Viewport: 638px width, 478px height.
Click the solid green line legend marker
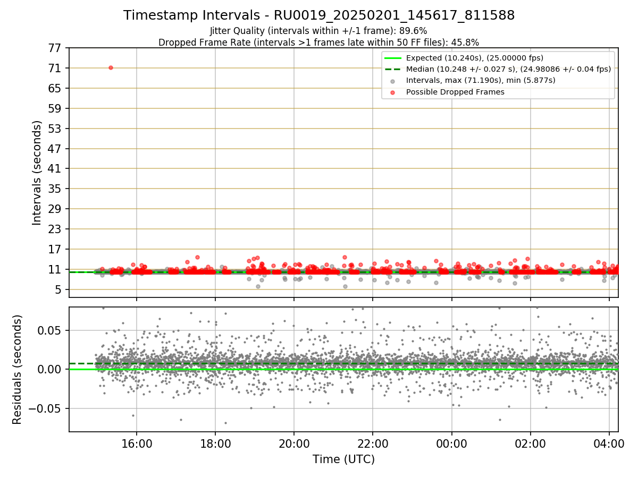tap(393, 58)
